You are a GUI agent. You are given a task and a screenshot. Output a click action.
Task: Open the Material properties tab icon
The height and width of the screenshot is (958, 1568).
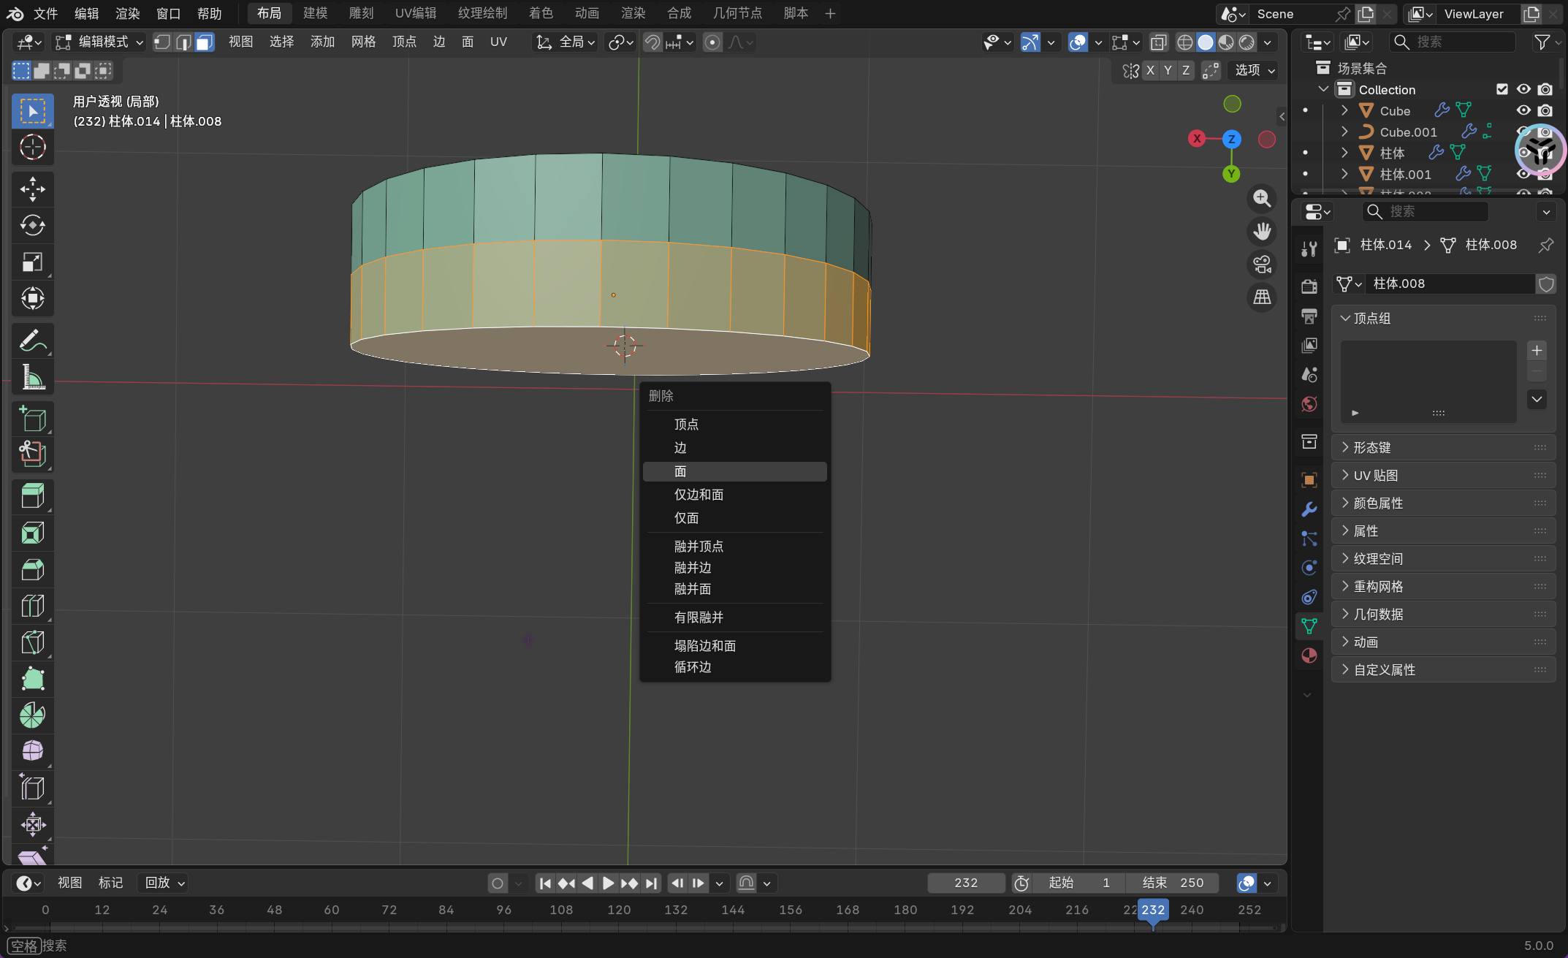click(1309, 655)
